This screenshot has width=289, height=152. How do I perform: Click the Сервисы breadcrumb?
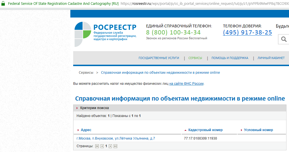86,73
